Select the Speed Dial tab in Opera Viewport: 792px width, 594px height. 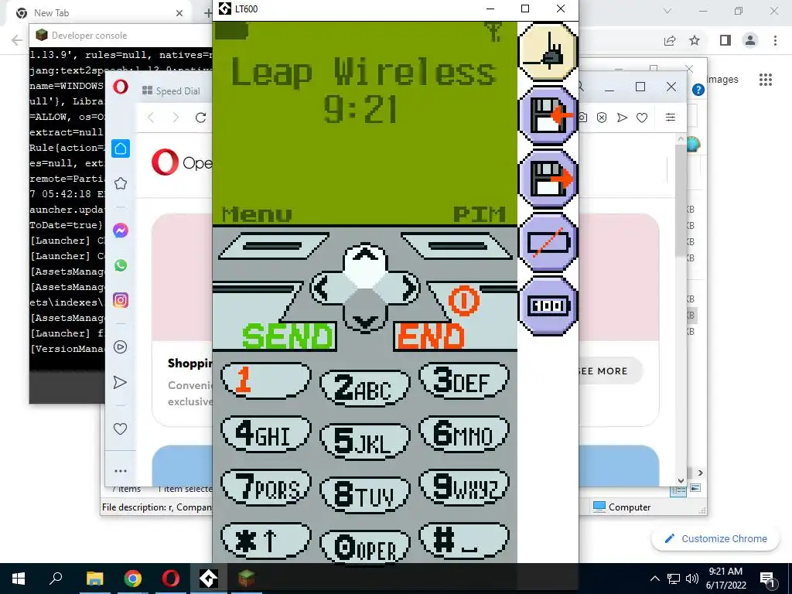(x=171, y=91)
